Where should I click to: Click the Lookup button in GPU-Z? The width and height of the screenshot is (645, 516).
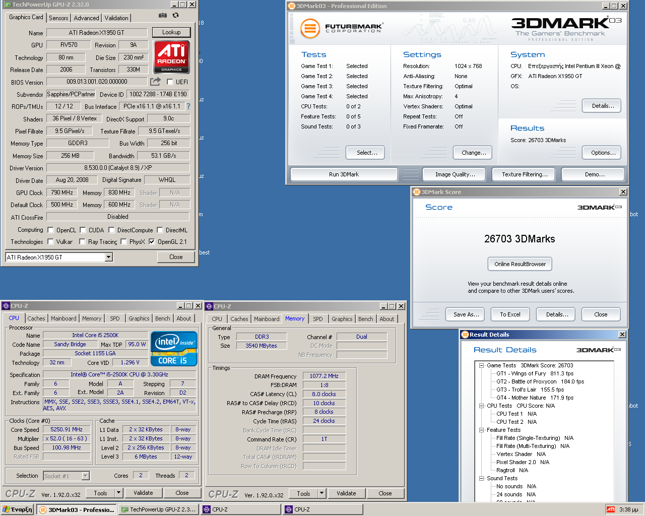[171, 32]
